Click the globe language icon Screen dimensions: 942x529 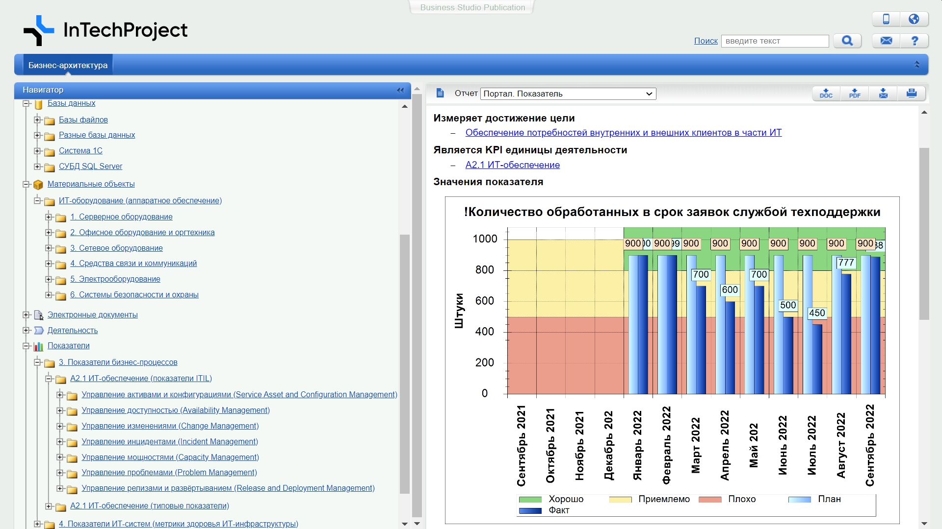point(914,19)
